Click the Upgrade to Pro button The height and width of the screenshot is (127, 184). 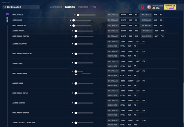pyautogui.click(x=170, y=7)
